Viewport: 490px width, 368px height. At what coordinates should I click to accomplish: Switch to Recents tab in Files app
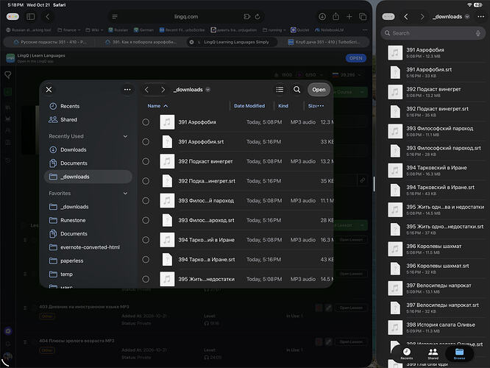click(407, 354)
